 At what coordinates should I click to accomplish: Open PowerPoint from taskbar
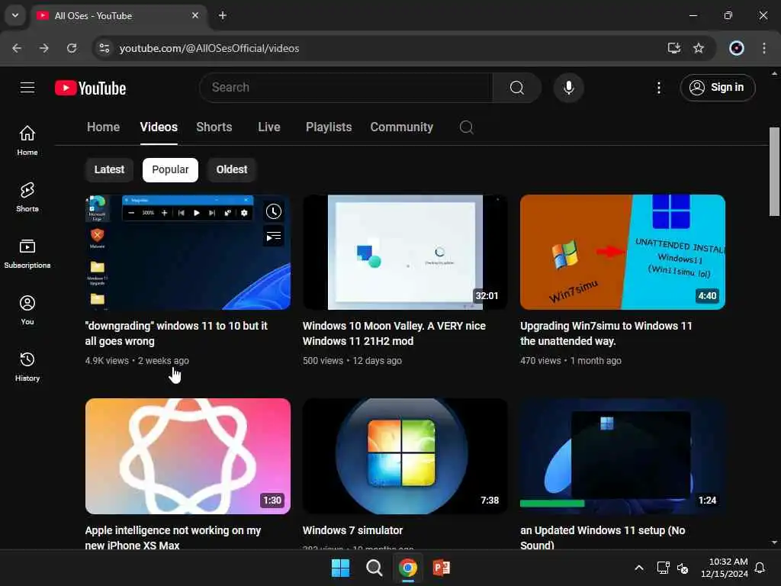click(442, 568)
